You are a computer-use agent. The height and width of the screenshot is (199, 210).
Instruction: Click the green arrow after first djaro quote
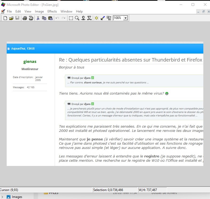point(93,78)
